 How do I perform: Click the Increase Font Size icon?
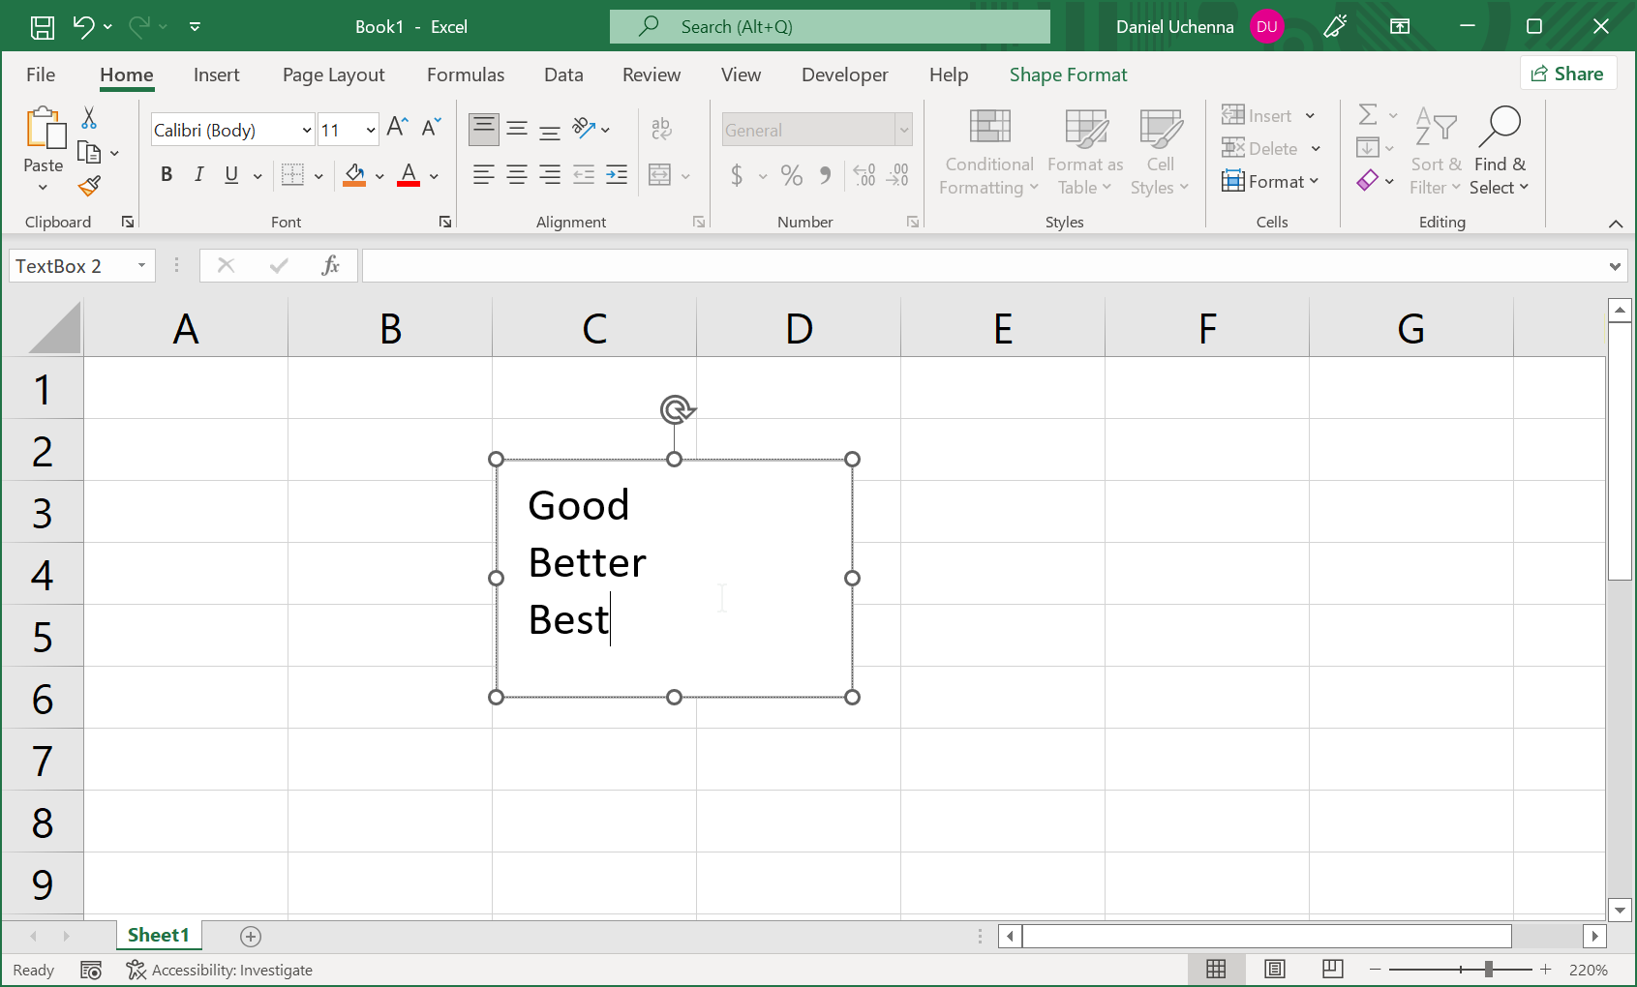(397, 128)
